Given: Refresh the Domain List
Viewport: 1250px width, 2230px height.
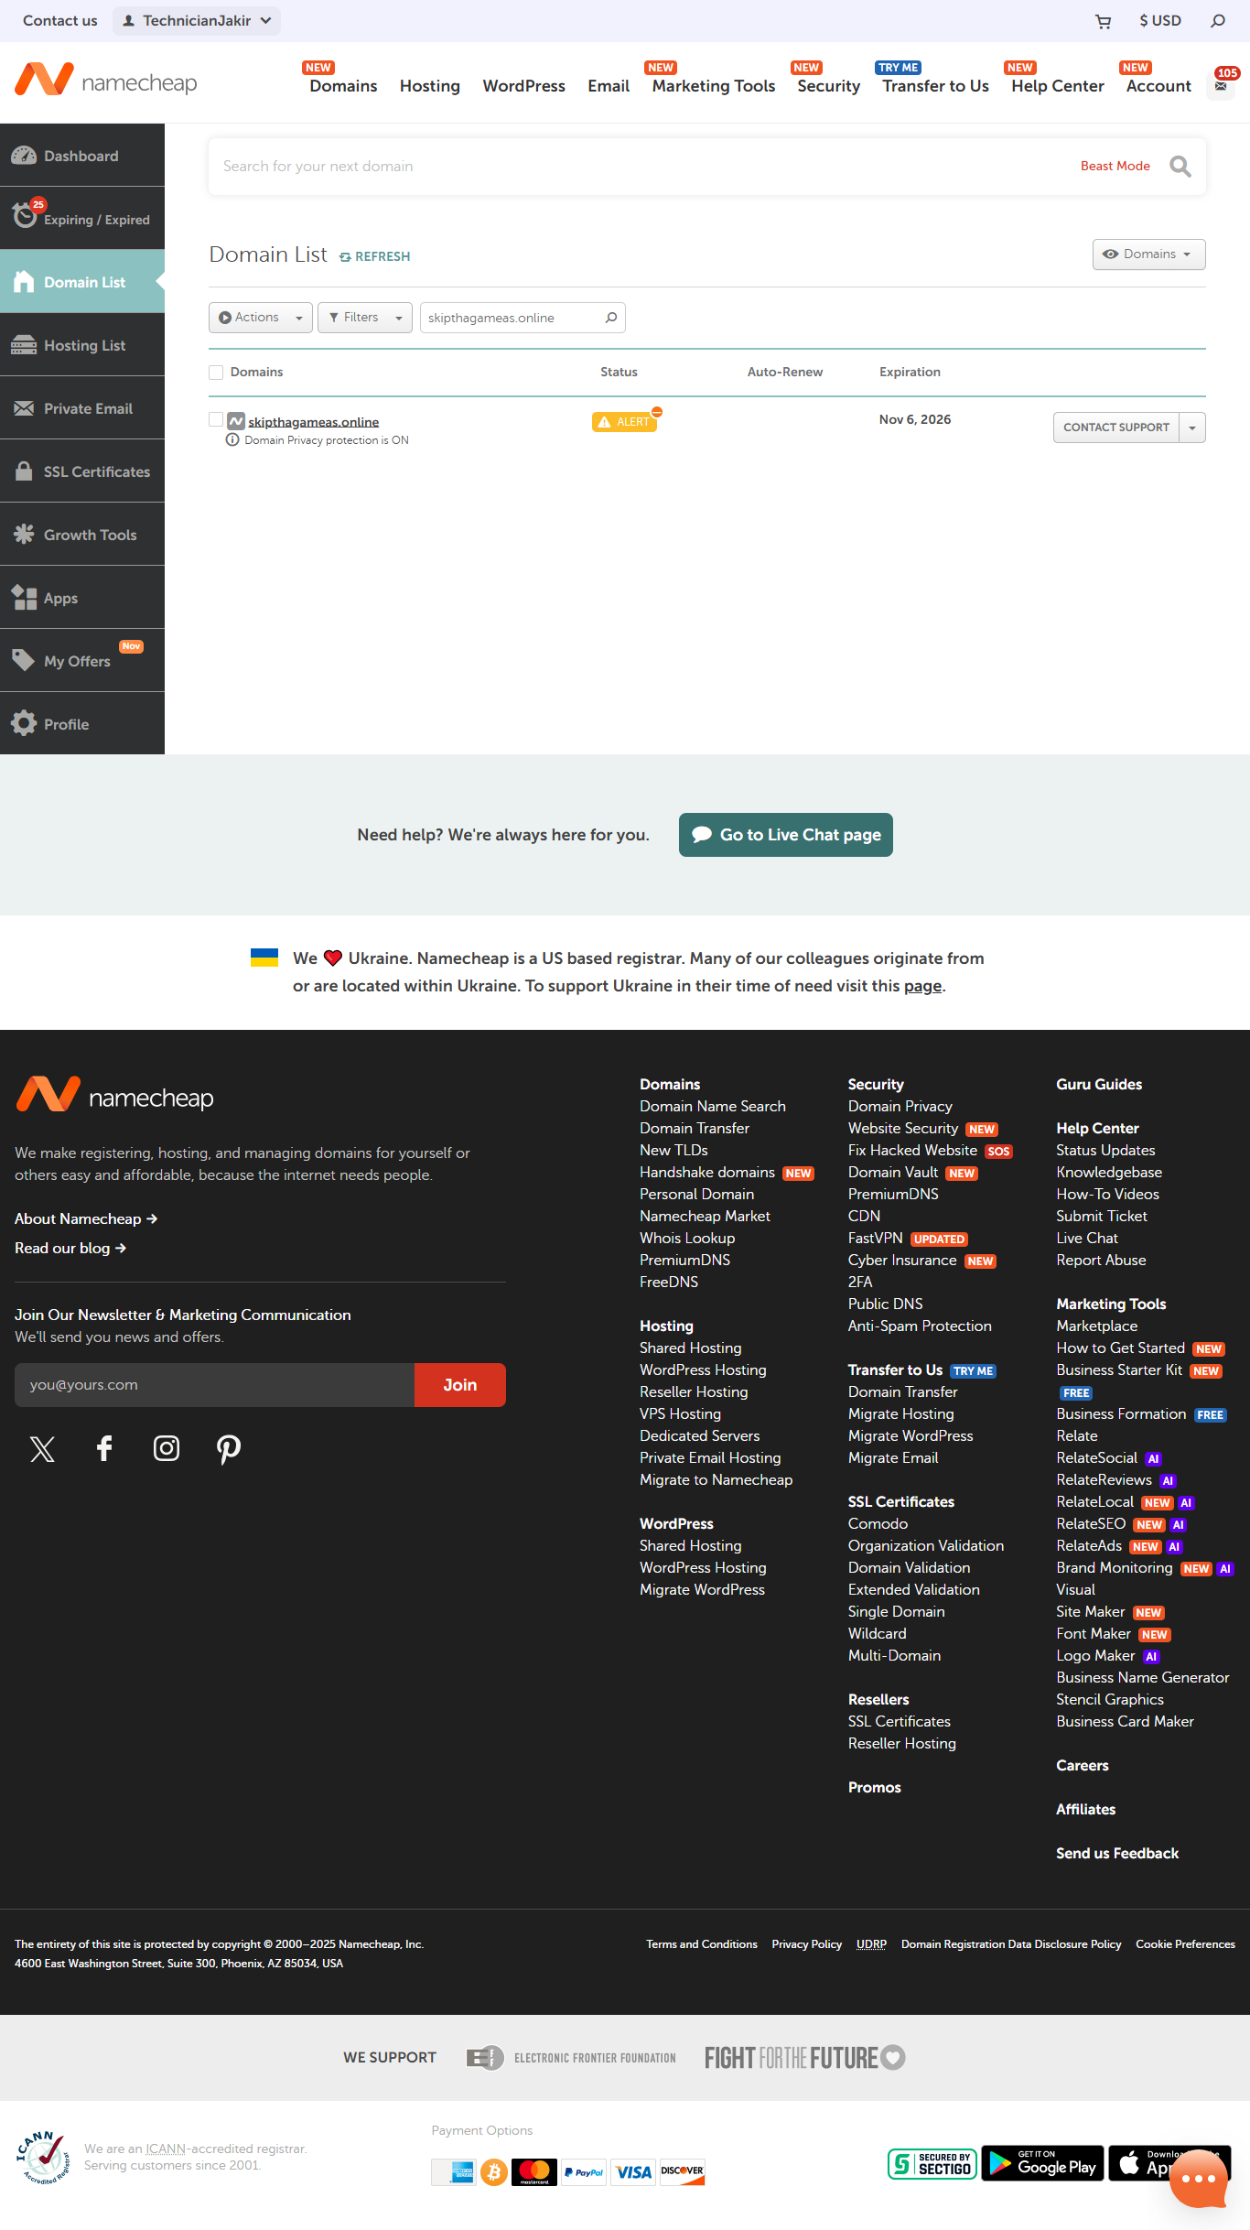Looking at the screenshot, I should click(x=374, y=256).
